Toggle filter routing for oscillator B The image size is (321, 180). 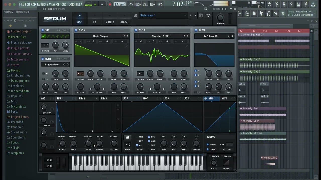[195, 75]
